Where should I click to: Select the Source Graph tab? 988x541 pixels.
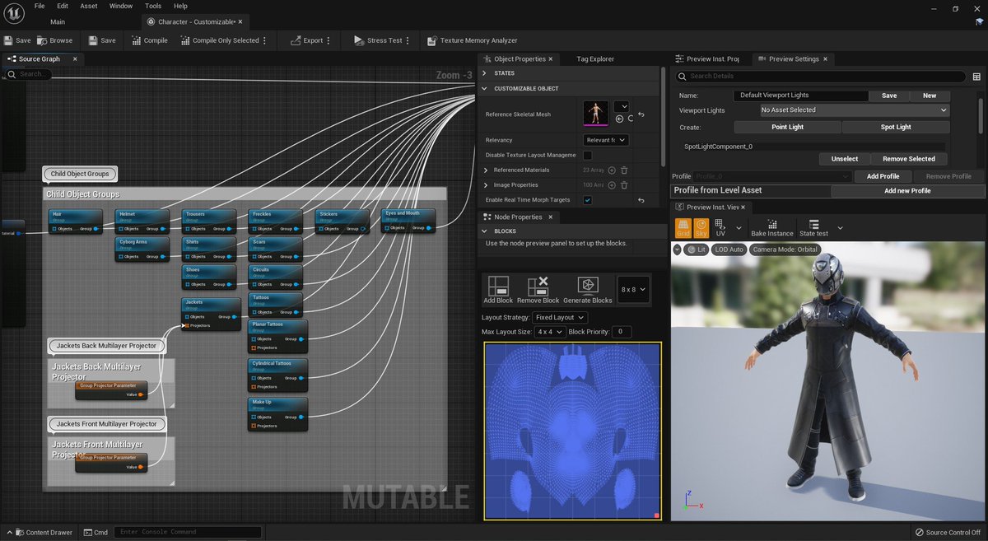pos(40,59)
